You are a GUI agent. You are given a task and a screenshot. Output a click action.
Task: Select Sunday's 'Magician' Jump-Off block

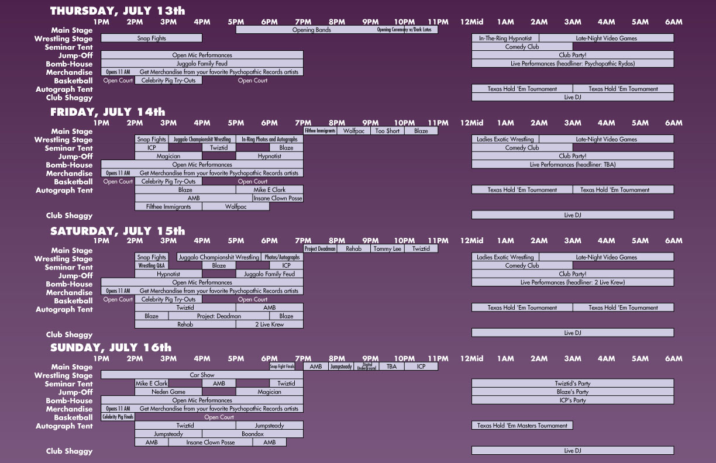(x=270, y=392)
